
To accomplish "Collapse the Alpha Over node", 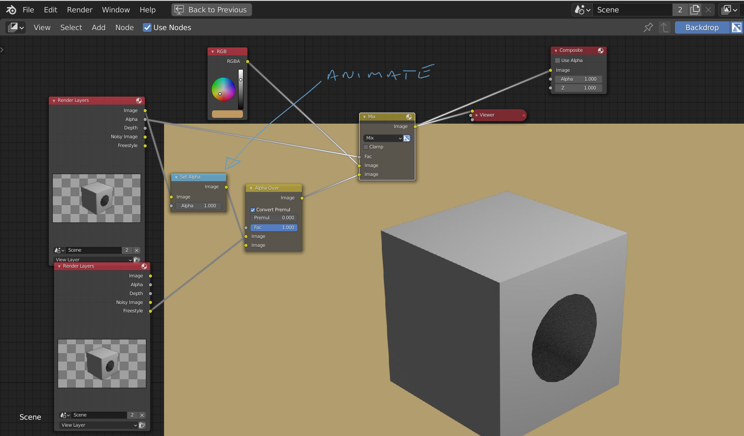I will pos(251,188).
